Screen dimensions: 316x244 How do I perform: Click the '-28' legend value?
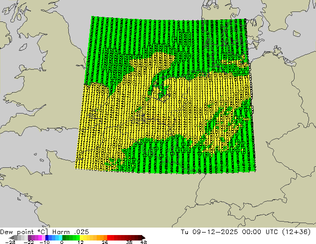[x=10, y=242]
